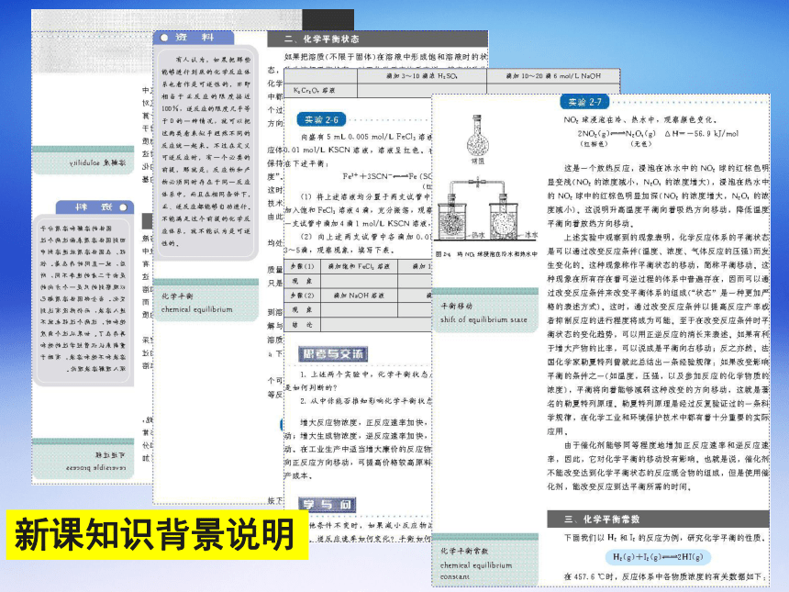This screenshot has width=789, height=592.
Task: Click the mirrored reversible process sidebar box
Action: pyautogui.click(x=83, y=459)
